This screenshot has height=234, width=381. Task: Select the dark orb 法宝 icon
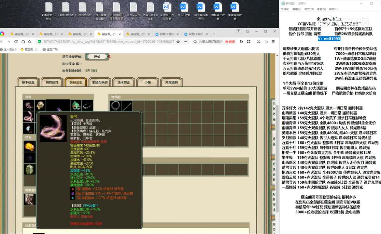29,158
